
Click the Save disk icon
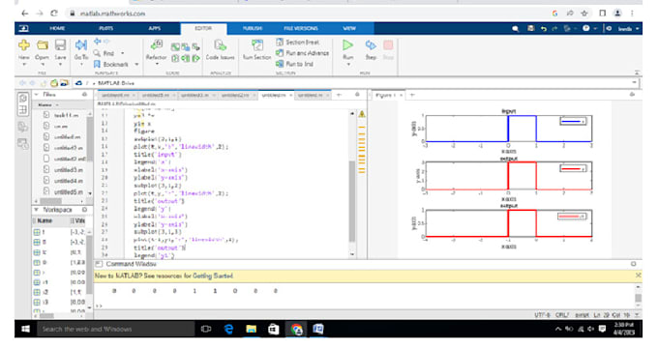click(x=60, y=44)
